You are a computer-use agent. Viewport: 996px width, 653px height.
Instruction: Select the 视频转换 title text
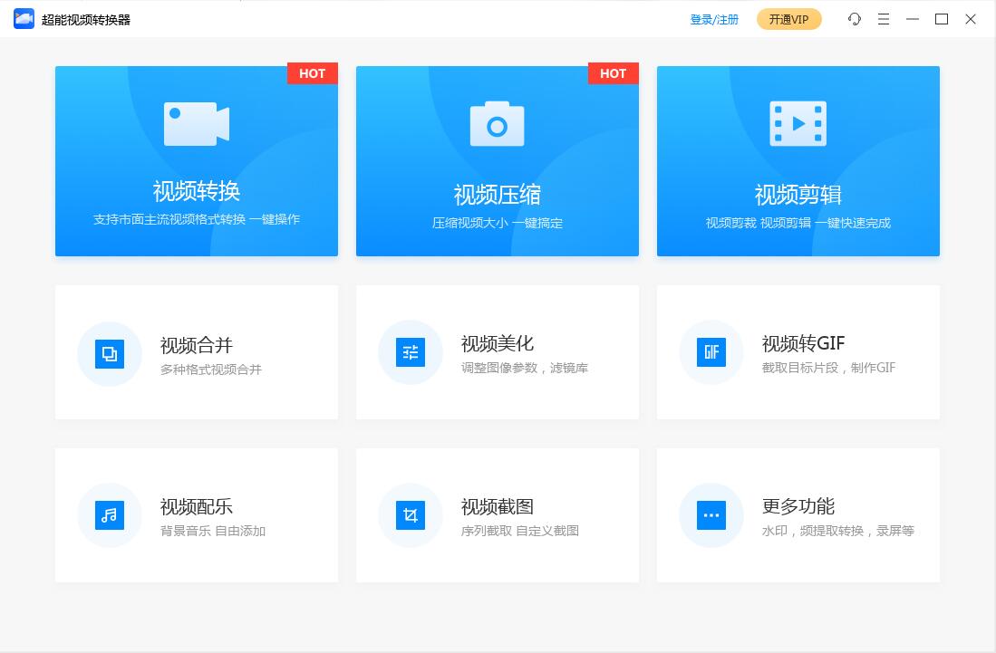point(197,191)
